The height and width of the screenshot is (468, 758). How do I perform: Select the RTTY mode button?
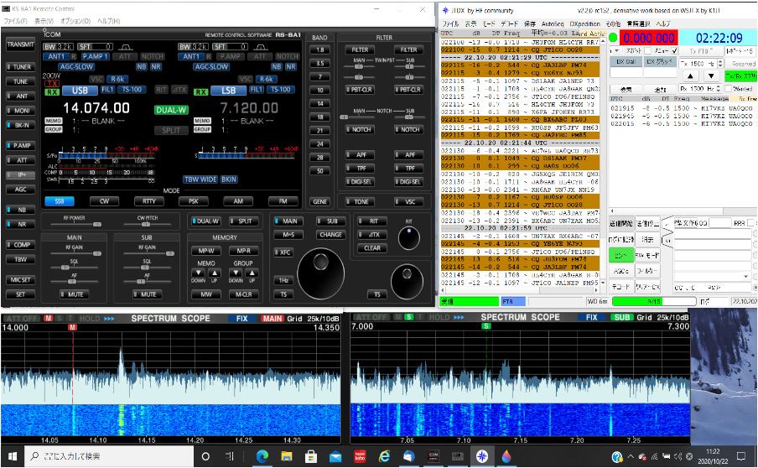click(149, 201)
